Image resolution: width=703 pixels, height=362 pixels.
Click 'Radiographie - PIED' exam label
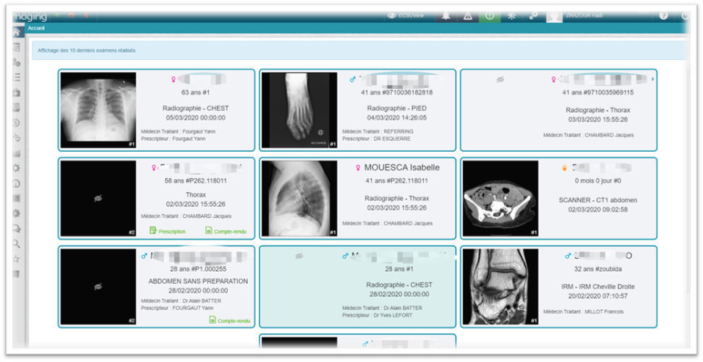coord(397,108)
